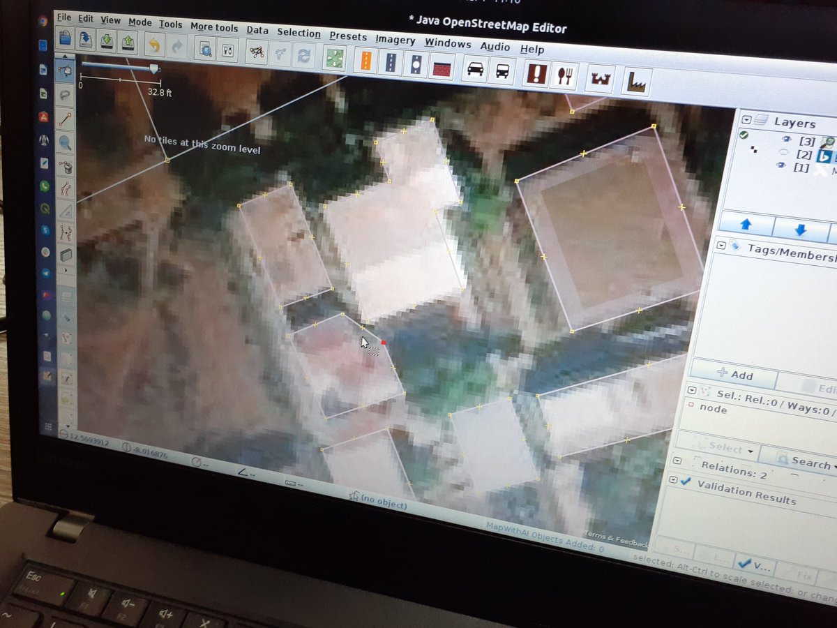Collapse the Layers panel
The width and height of the screenshot is (837, 628).
pyautogui.click(x=747, y=119)
